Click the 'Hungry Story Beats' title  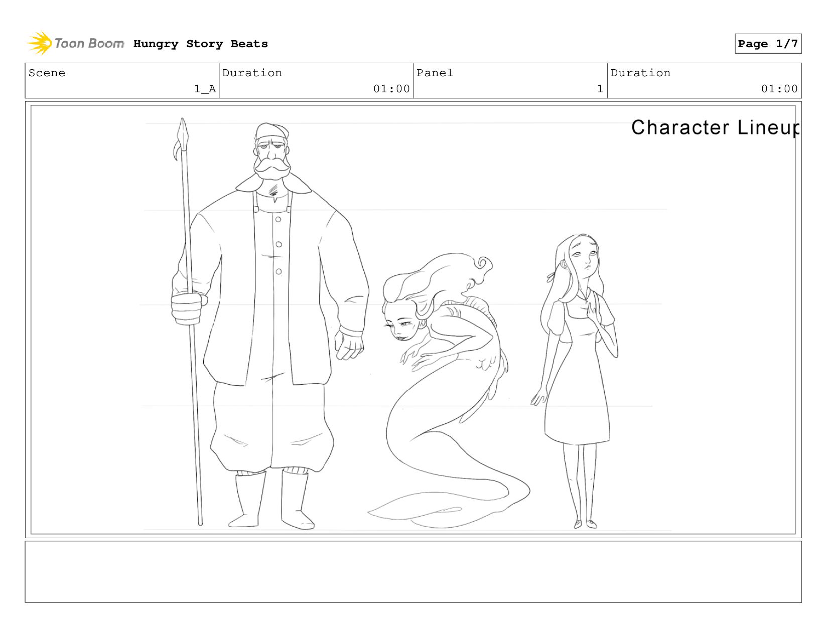point(201,44)
